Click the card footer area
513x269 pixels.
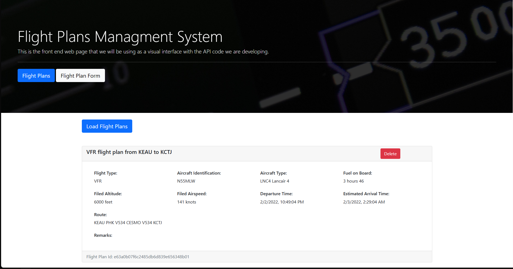(257, 257)
